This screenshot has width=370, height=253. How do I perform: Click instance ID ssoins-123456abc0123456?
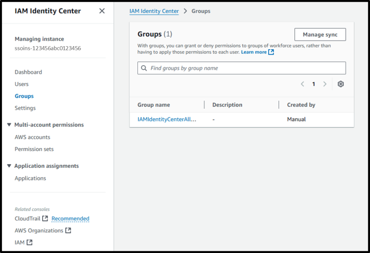coord(48,48)
